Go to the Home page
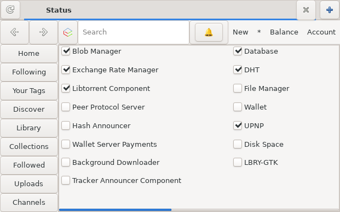Viewport: 340px width, 212px height. click(29, 53)
